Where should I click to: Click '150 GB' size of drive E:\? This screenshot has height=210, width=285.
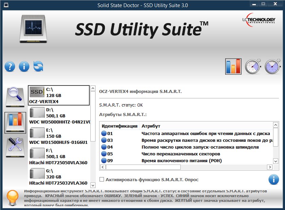(x=54, y=136)
